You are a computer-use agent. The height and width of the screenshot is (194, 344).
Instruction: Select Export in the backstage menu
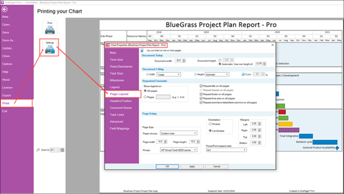[x=6, y=95]
